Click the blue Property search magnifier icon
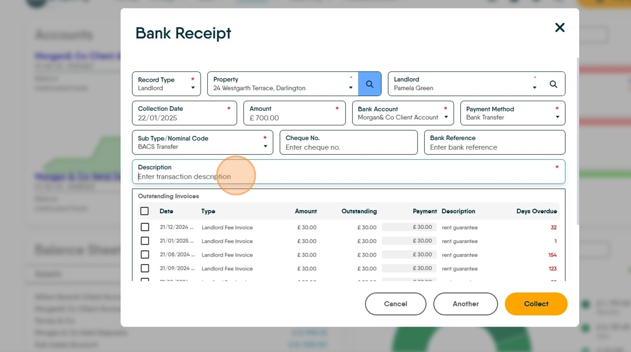The image size is (631, 352). coord(370,84)
